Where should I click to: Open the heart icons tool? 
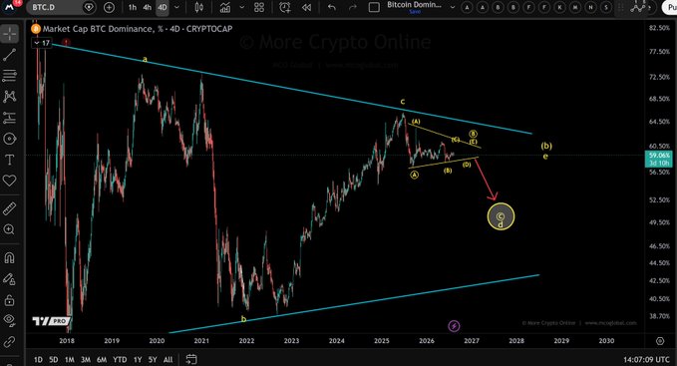[10, 181]
